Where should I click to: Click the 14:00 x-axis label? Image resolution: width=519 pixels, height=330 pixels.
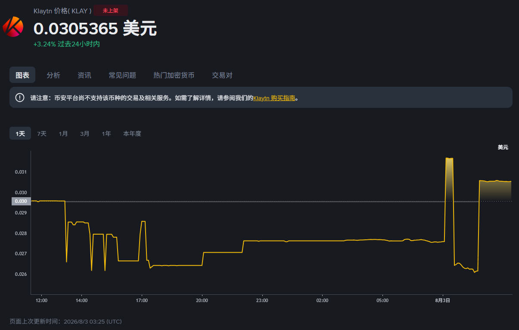[x=81, y=300]
